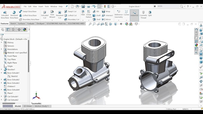Open the File menu
The image size is (203, 114).
click(x=25, y=7)
